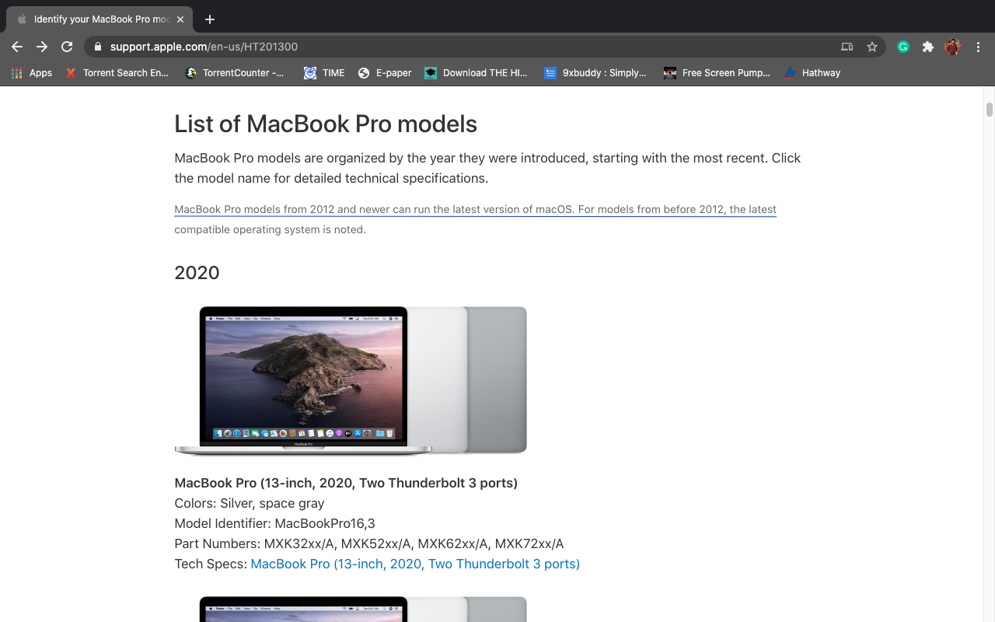Open the TIME bookmark

pyautogui.click(x=324, y=73)
